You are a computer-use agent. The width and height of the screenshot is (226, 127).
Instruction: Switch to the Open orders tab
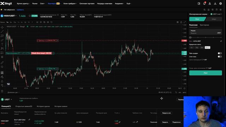(x=24, y=106)
